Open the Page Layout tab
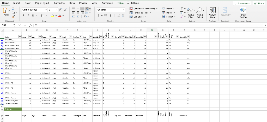 (x=42, y=3)
